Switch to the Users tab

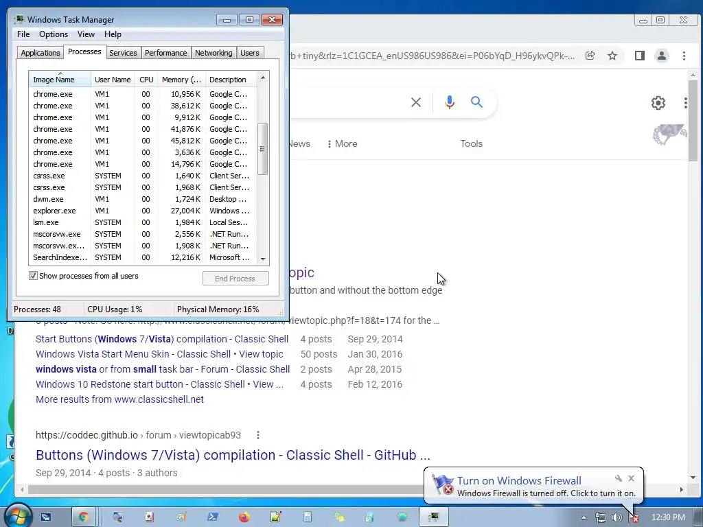250,53
